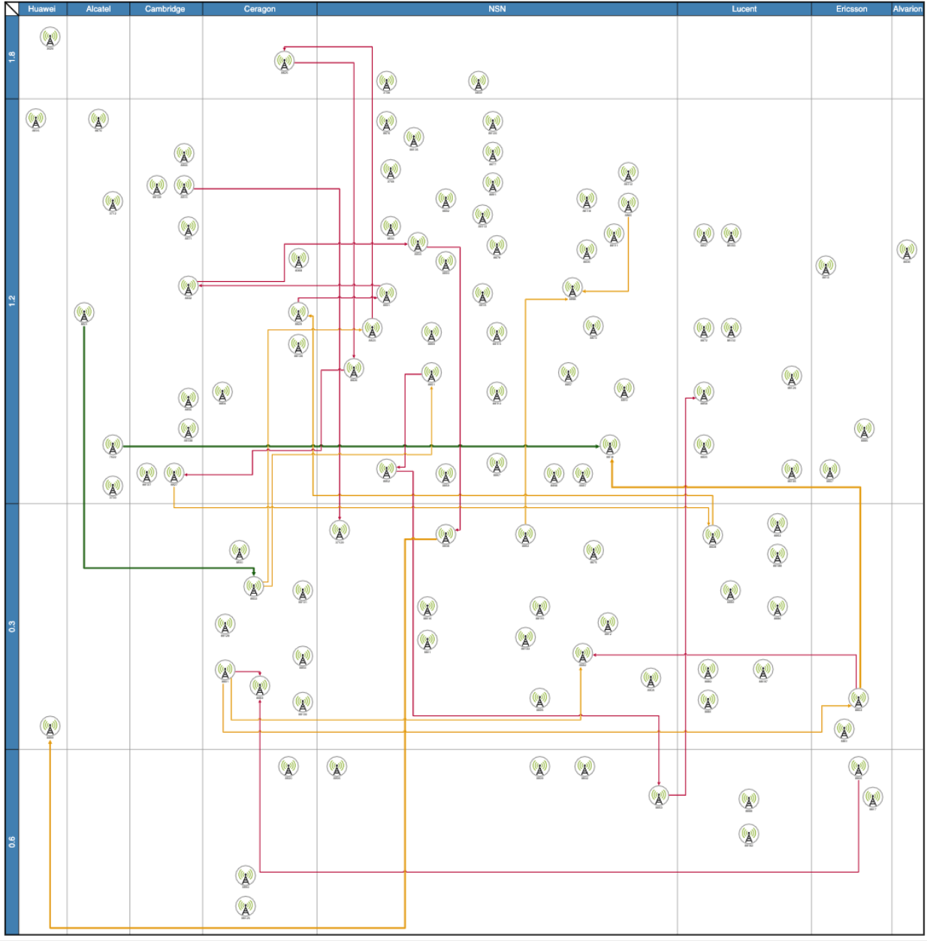
Task: Select the Cambridge antenna with red and orange lines
Action: pyautogui.click(x=174, y=474)
